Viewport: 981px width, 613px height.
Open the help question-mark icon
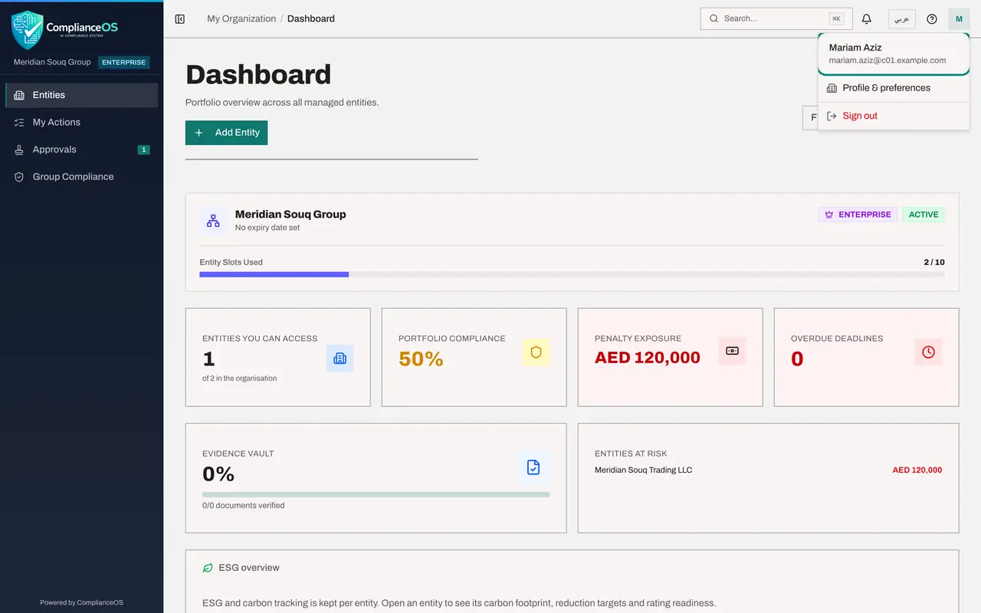tap(932, 19)
